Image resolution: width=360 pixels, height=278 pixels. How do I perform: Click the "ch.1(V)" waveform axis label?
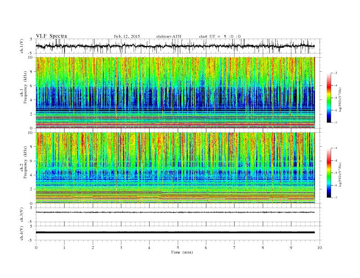click(22, 46)
